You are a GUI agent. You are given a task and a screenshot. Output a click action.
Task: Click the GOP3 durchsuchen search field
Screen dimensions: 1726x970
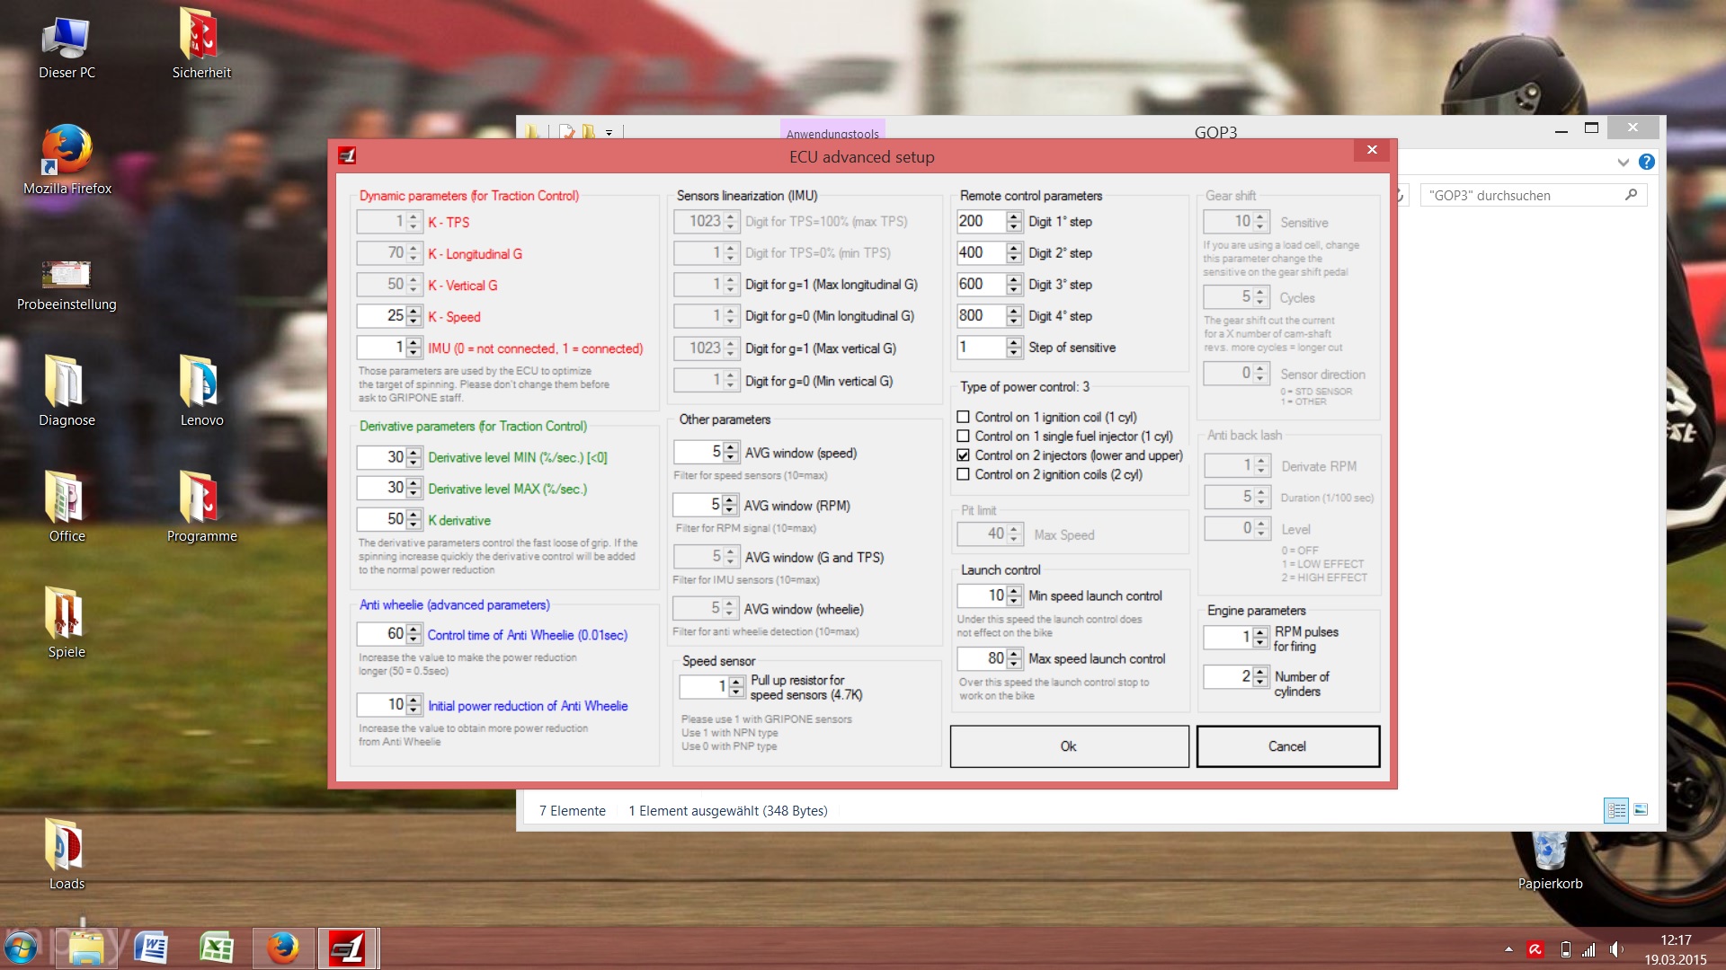(1523, 195)
